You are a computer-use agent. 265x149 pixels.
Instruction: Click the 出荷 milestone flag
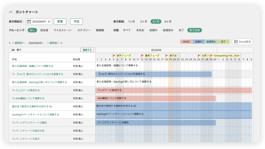pyautogui.click(x=199, y=56)
